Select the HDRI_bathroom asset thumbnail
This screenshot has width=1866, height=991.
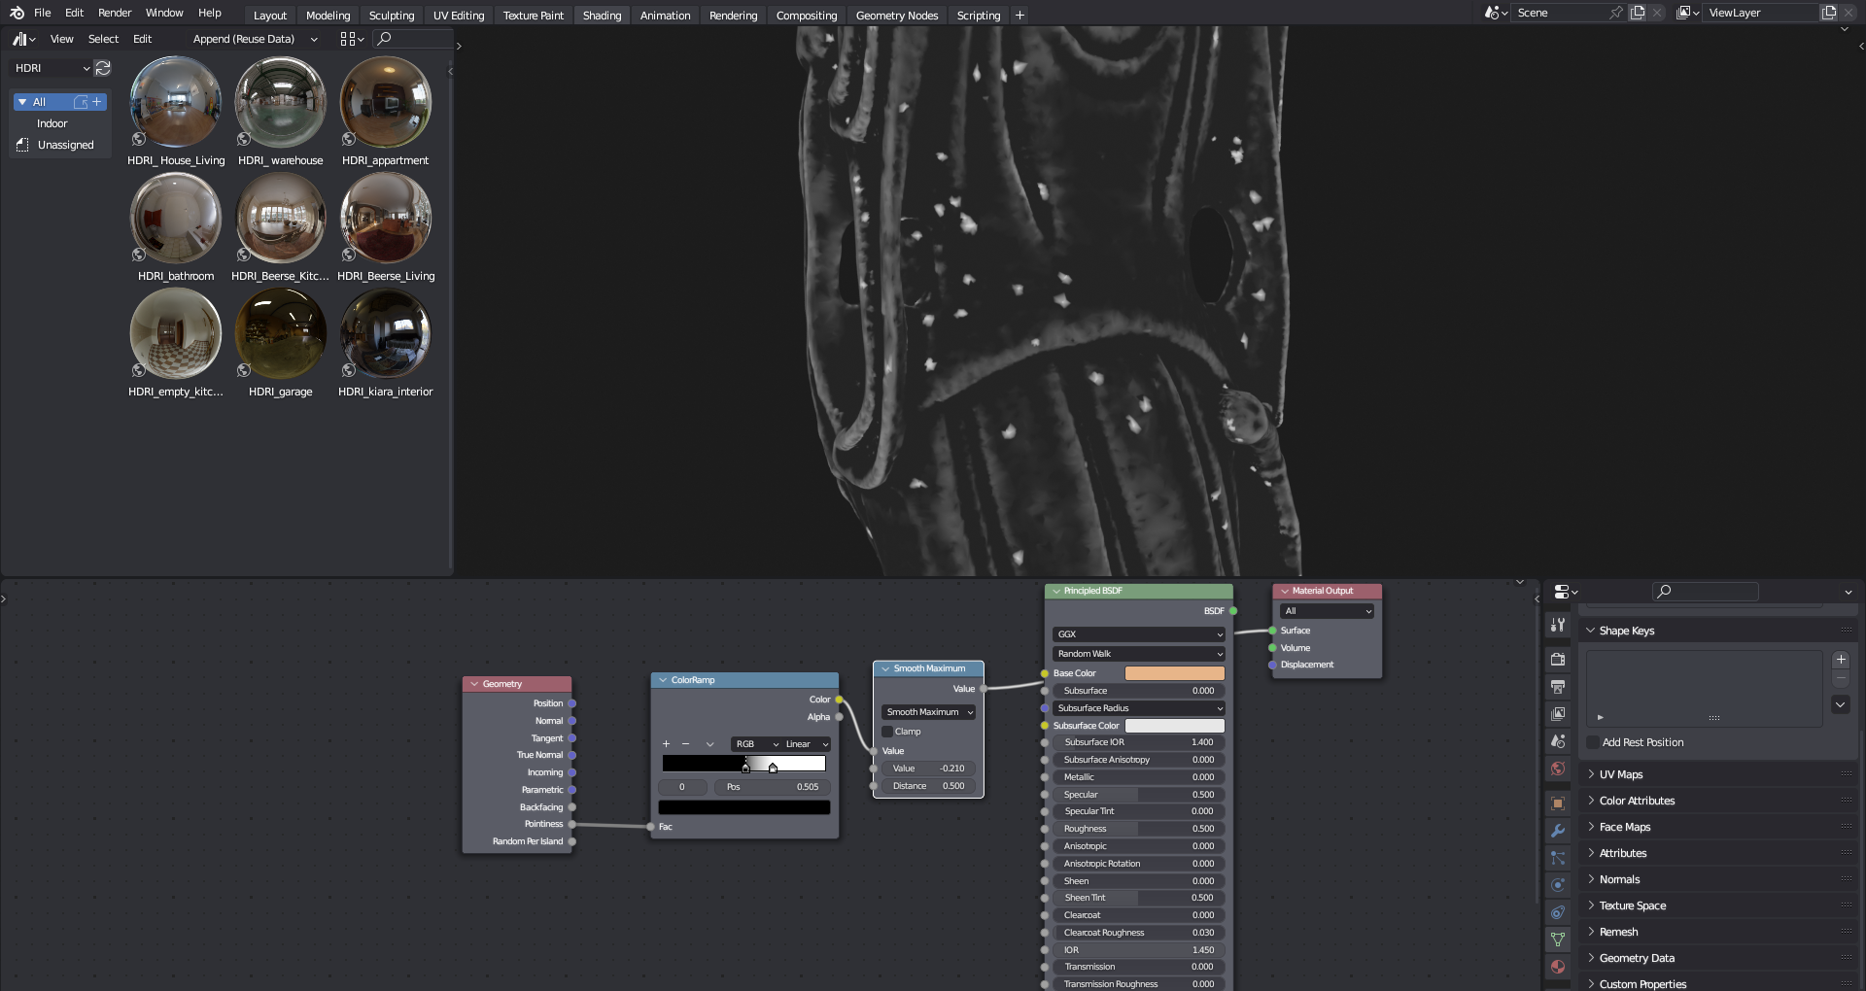point(176,218)
